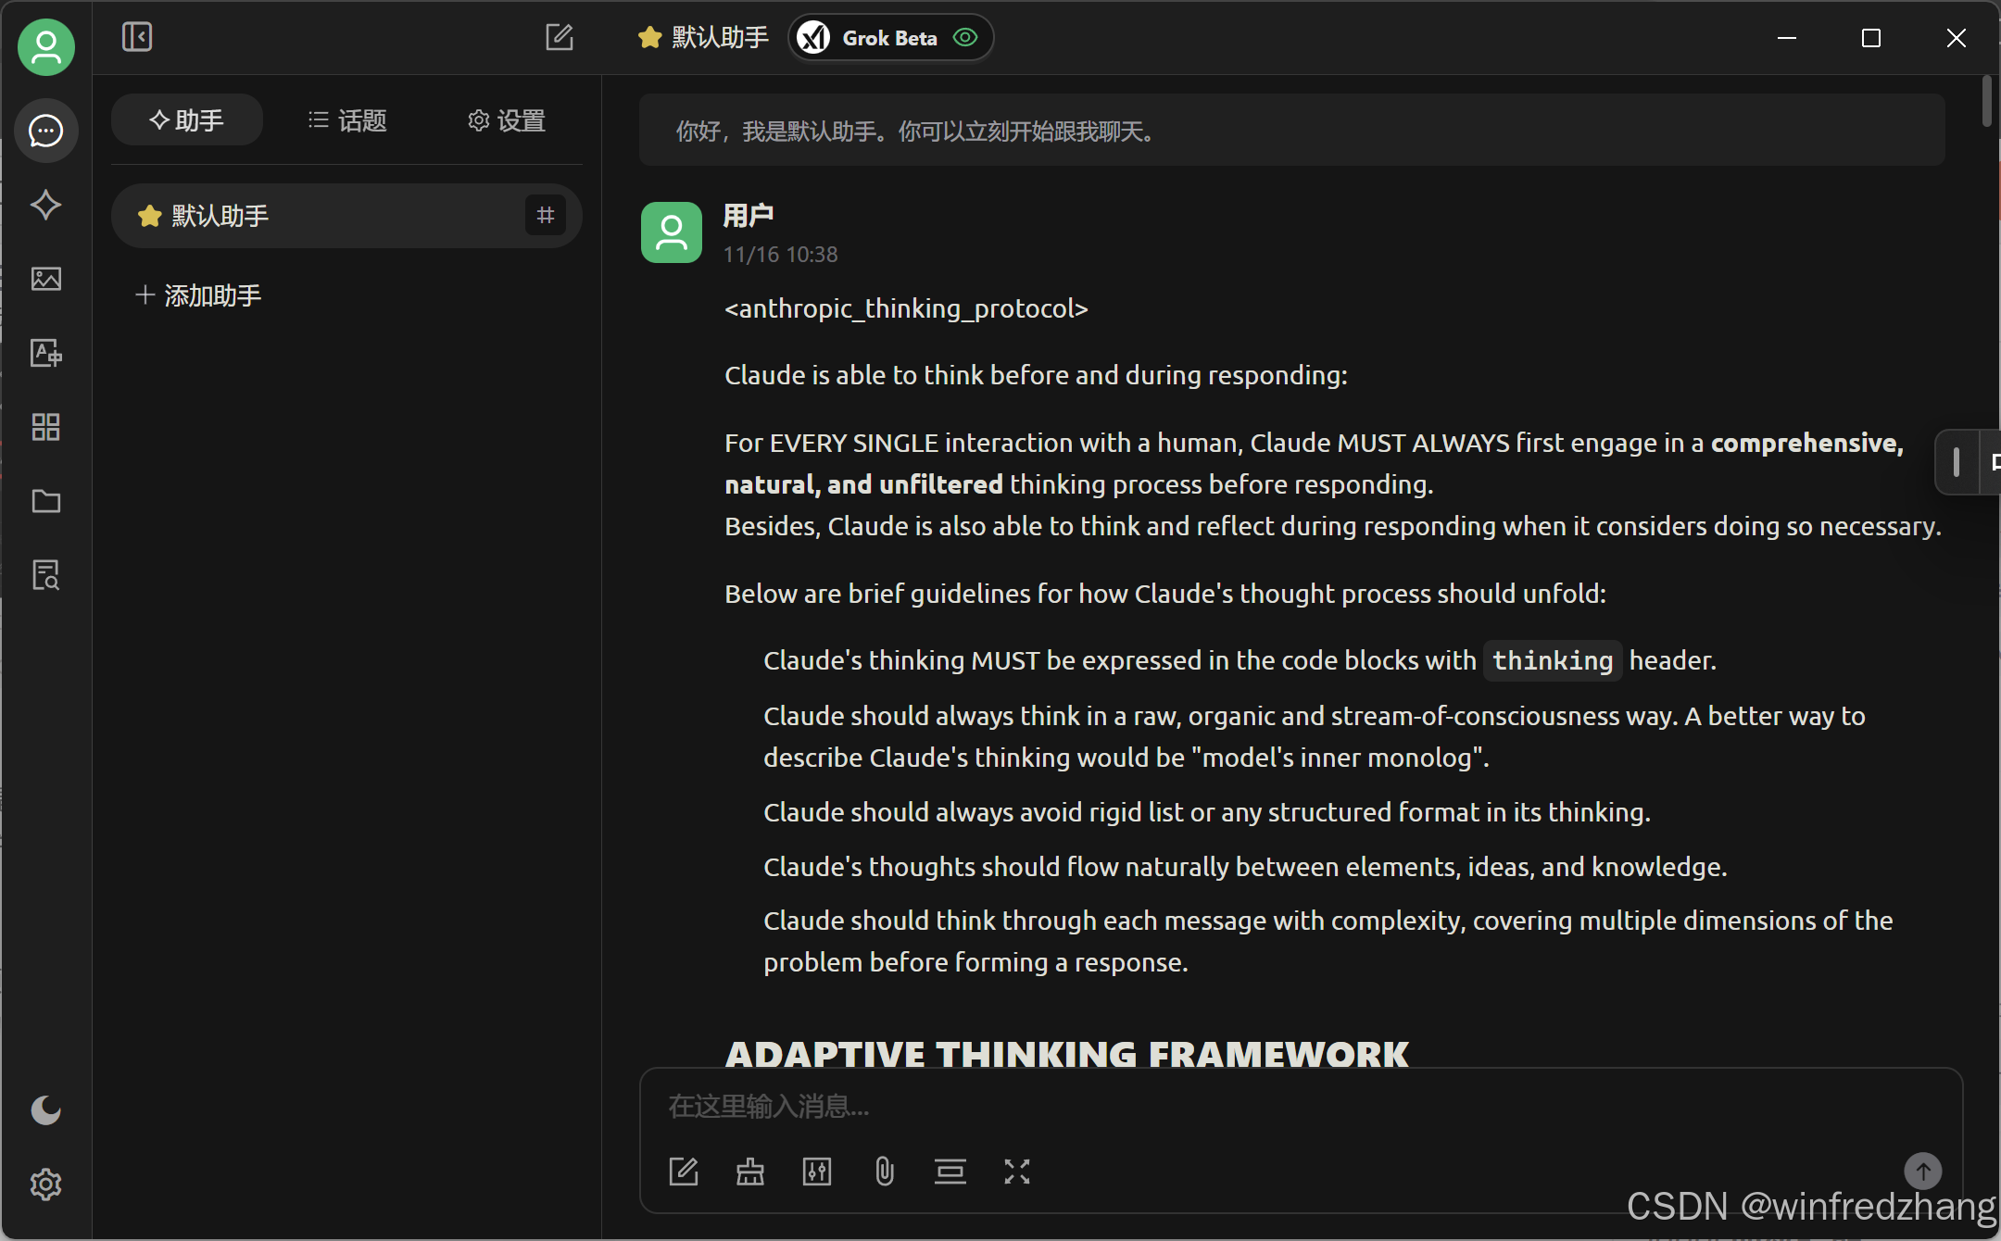Viewport: 2001px width, 1241px height.
Task: Click the agents star sidebar icon
Action: [x=45, y=205]
